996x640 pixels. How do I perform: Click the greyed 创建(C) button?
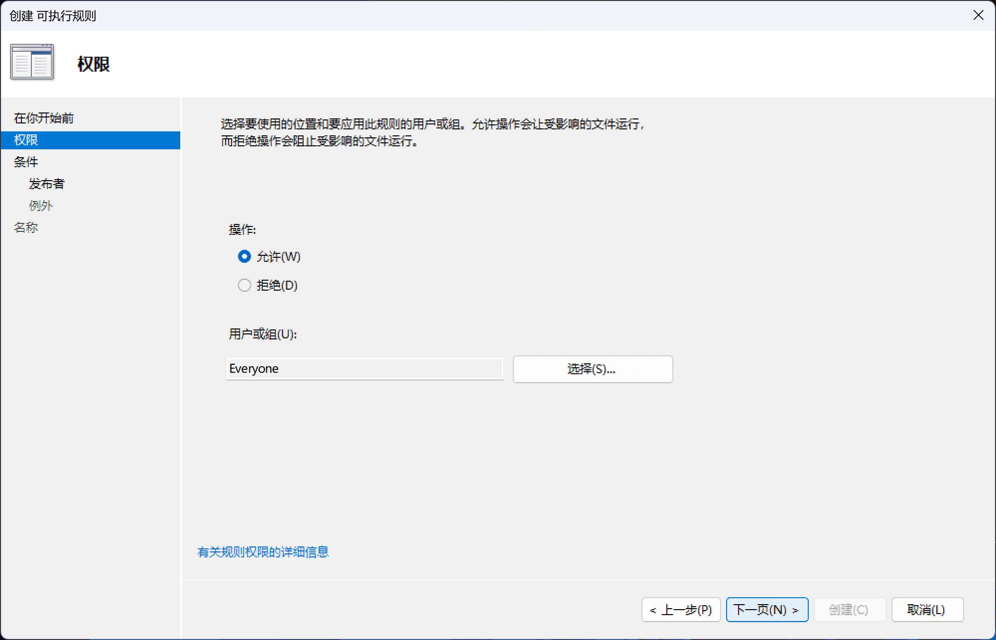click(849, 610)
